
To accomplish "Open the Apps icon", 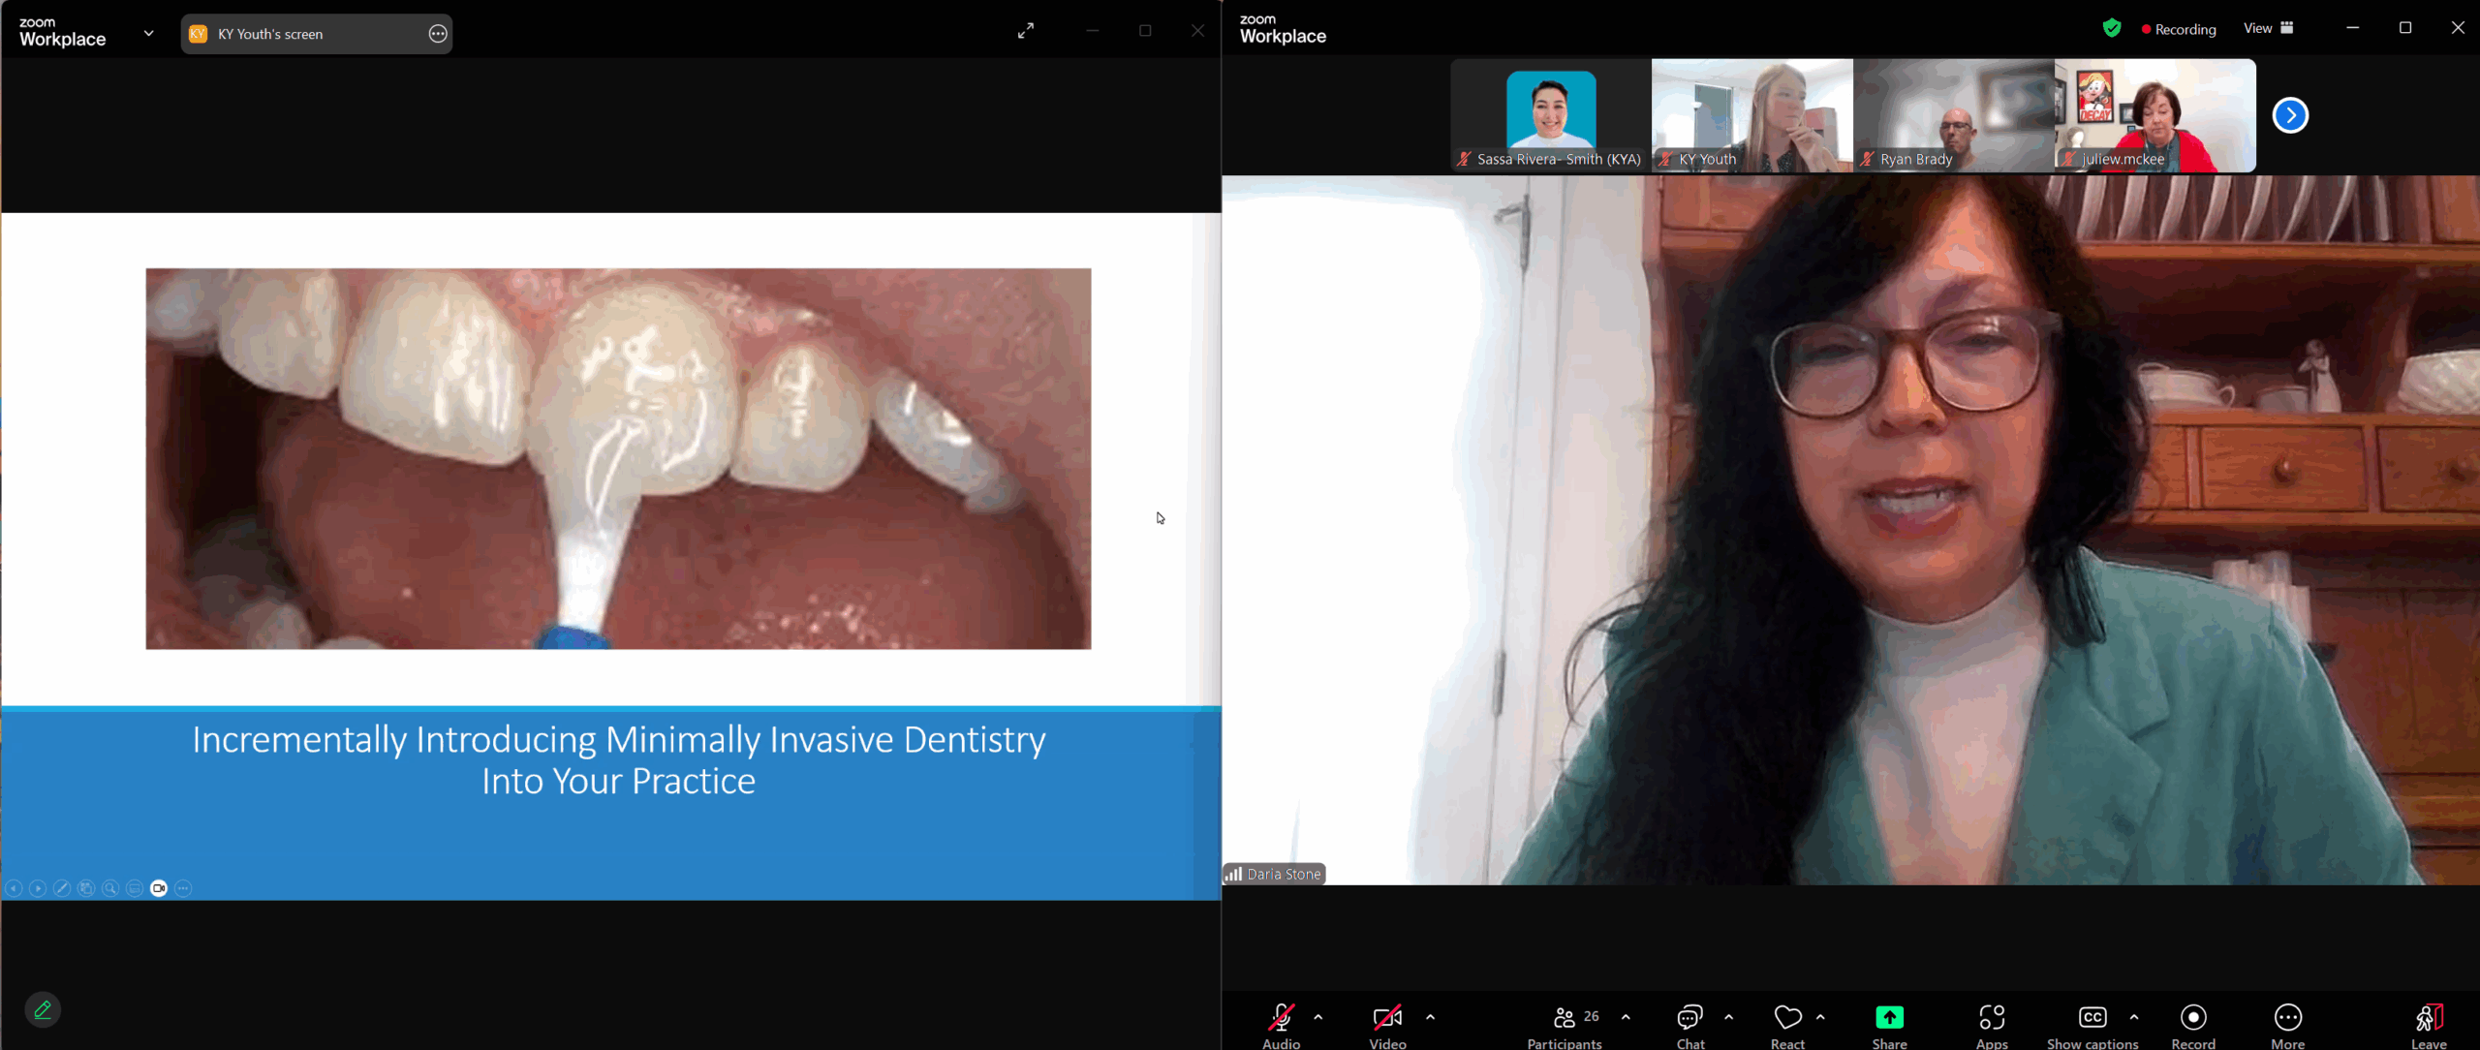I will (x=1991, y=1017).
